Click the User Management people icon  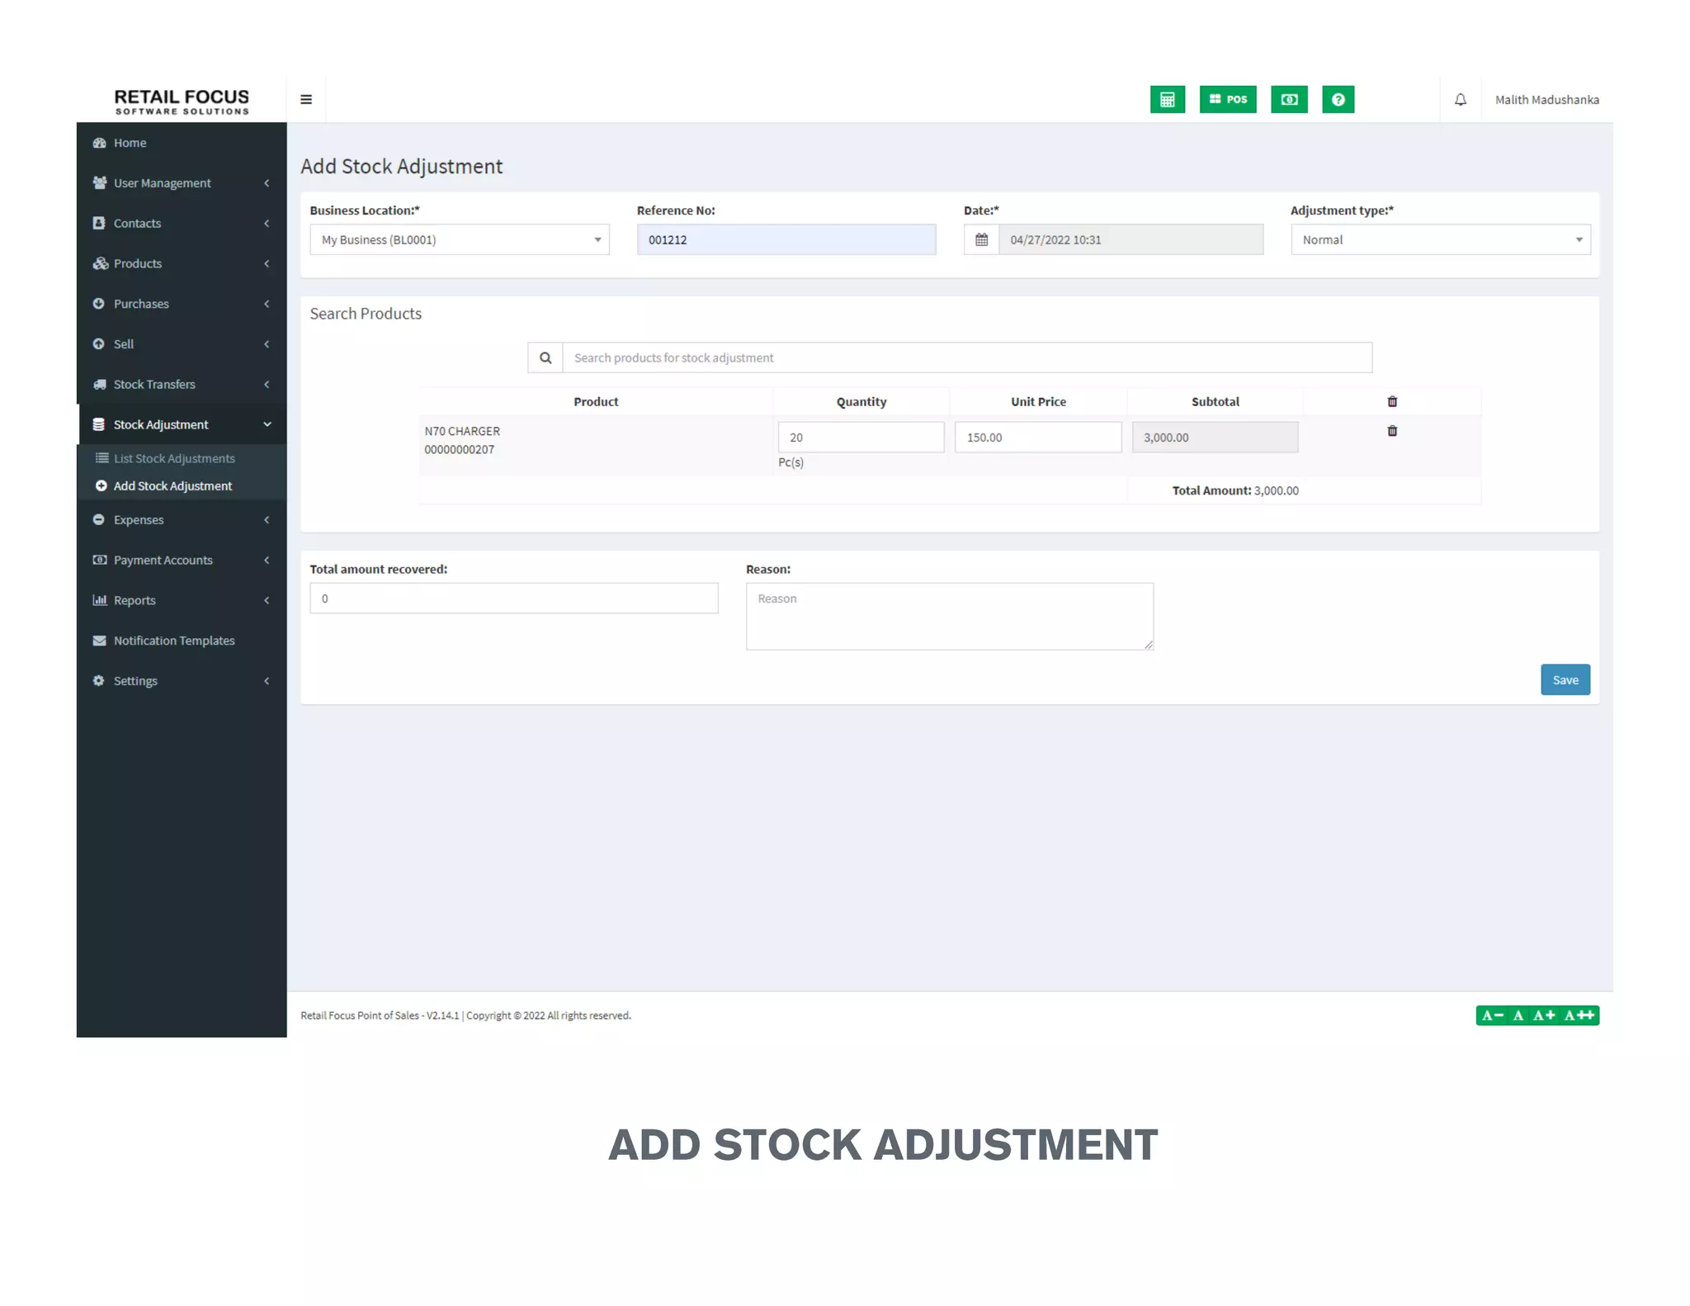[x=99, y=182]
